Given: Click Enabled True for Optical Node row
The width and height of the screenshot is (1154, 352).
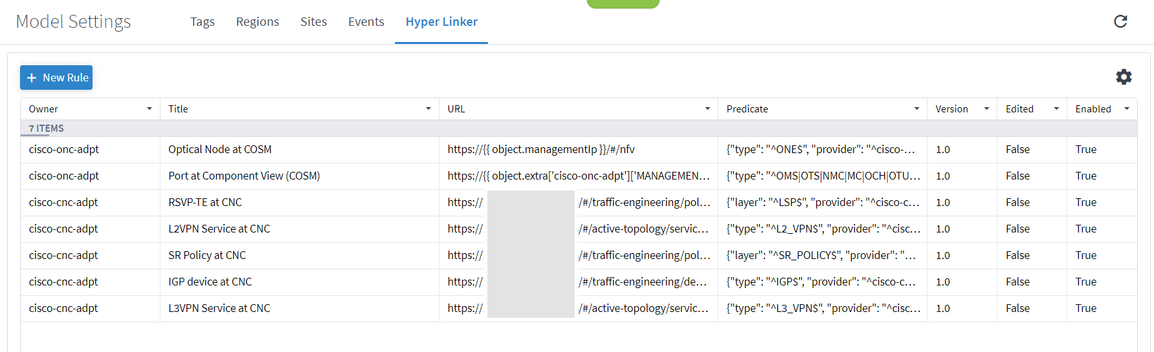Looking at the screenshot, I should [x=1086, y=149].
